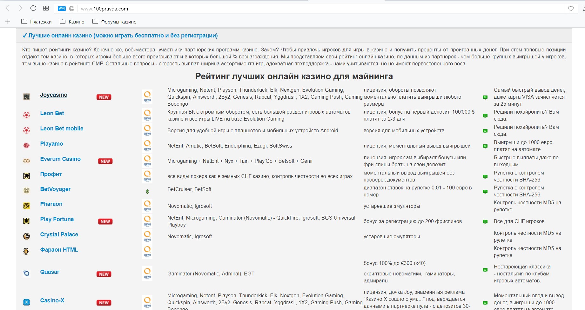Click the Quasar logo icon
This screenshot has width=585, height=310.
click(x=27, y=273)
